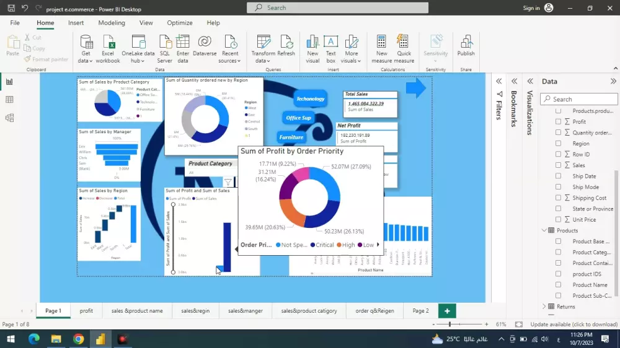
Task: Add a new report page
Action: point(447,311)
